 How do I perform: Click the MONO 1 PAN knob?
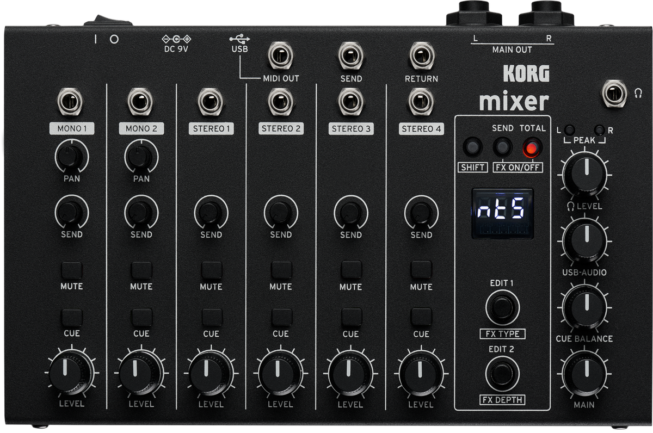pyautogui.click(x=71, y=156)
